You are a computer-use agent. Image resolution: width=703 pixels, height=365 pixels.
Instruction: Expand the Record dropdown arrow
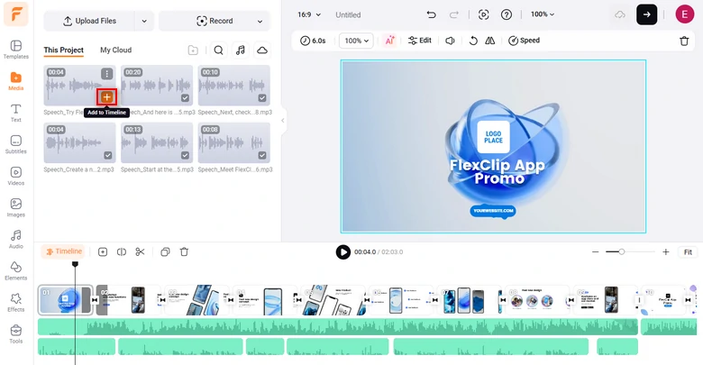pyautogui.click(x=260, y=21)
